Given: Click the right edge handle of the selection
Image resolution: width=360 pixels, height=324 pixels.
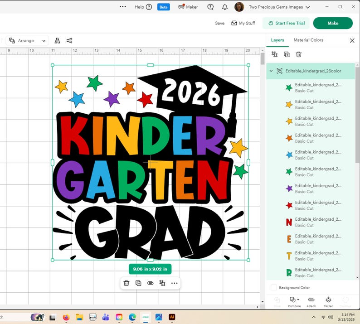Looking at the screenshot, I should pyautogui.click(x=248, y=163).
